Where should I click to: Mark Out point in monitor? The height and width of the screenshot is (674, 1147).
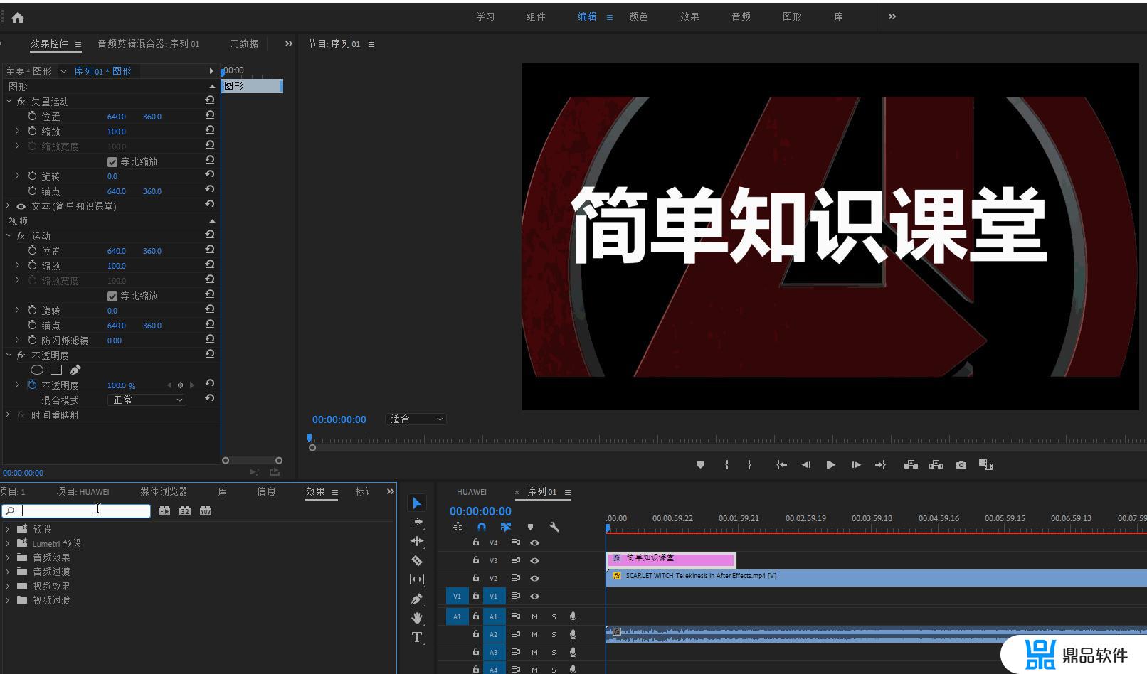[749, 465]
